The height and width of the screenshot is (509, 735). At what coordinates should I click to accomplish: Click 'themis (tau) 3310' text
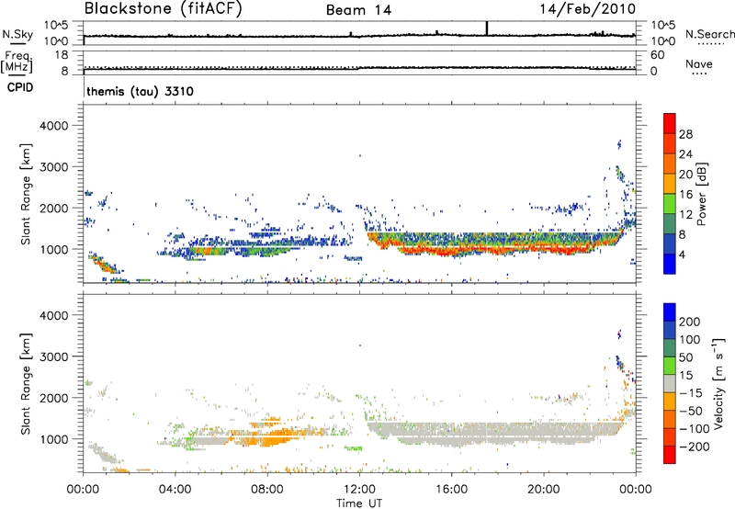141,91
